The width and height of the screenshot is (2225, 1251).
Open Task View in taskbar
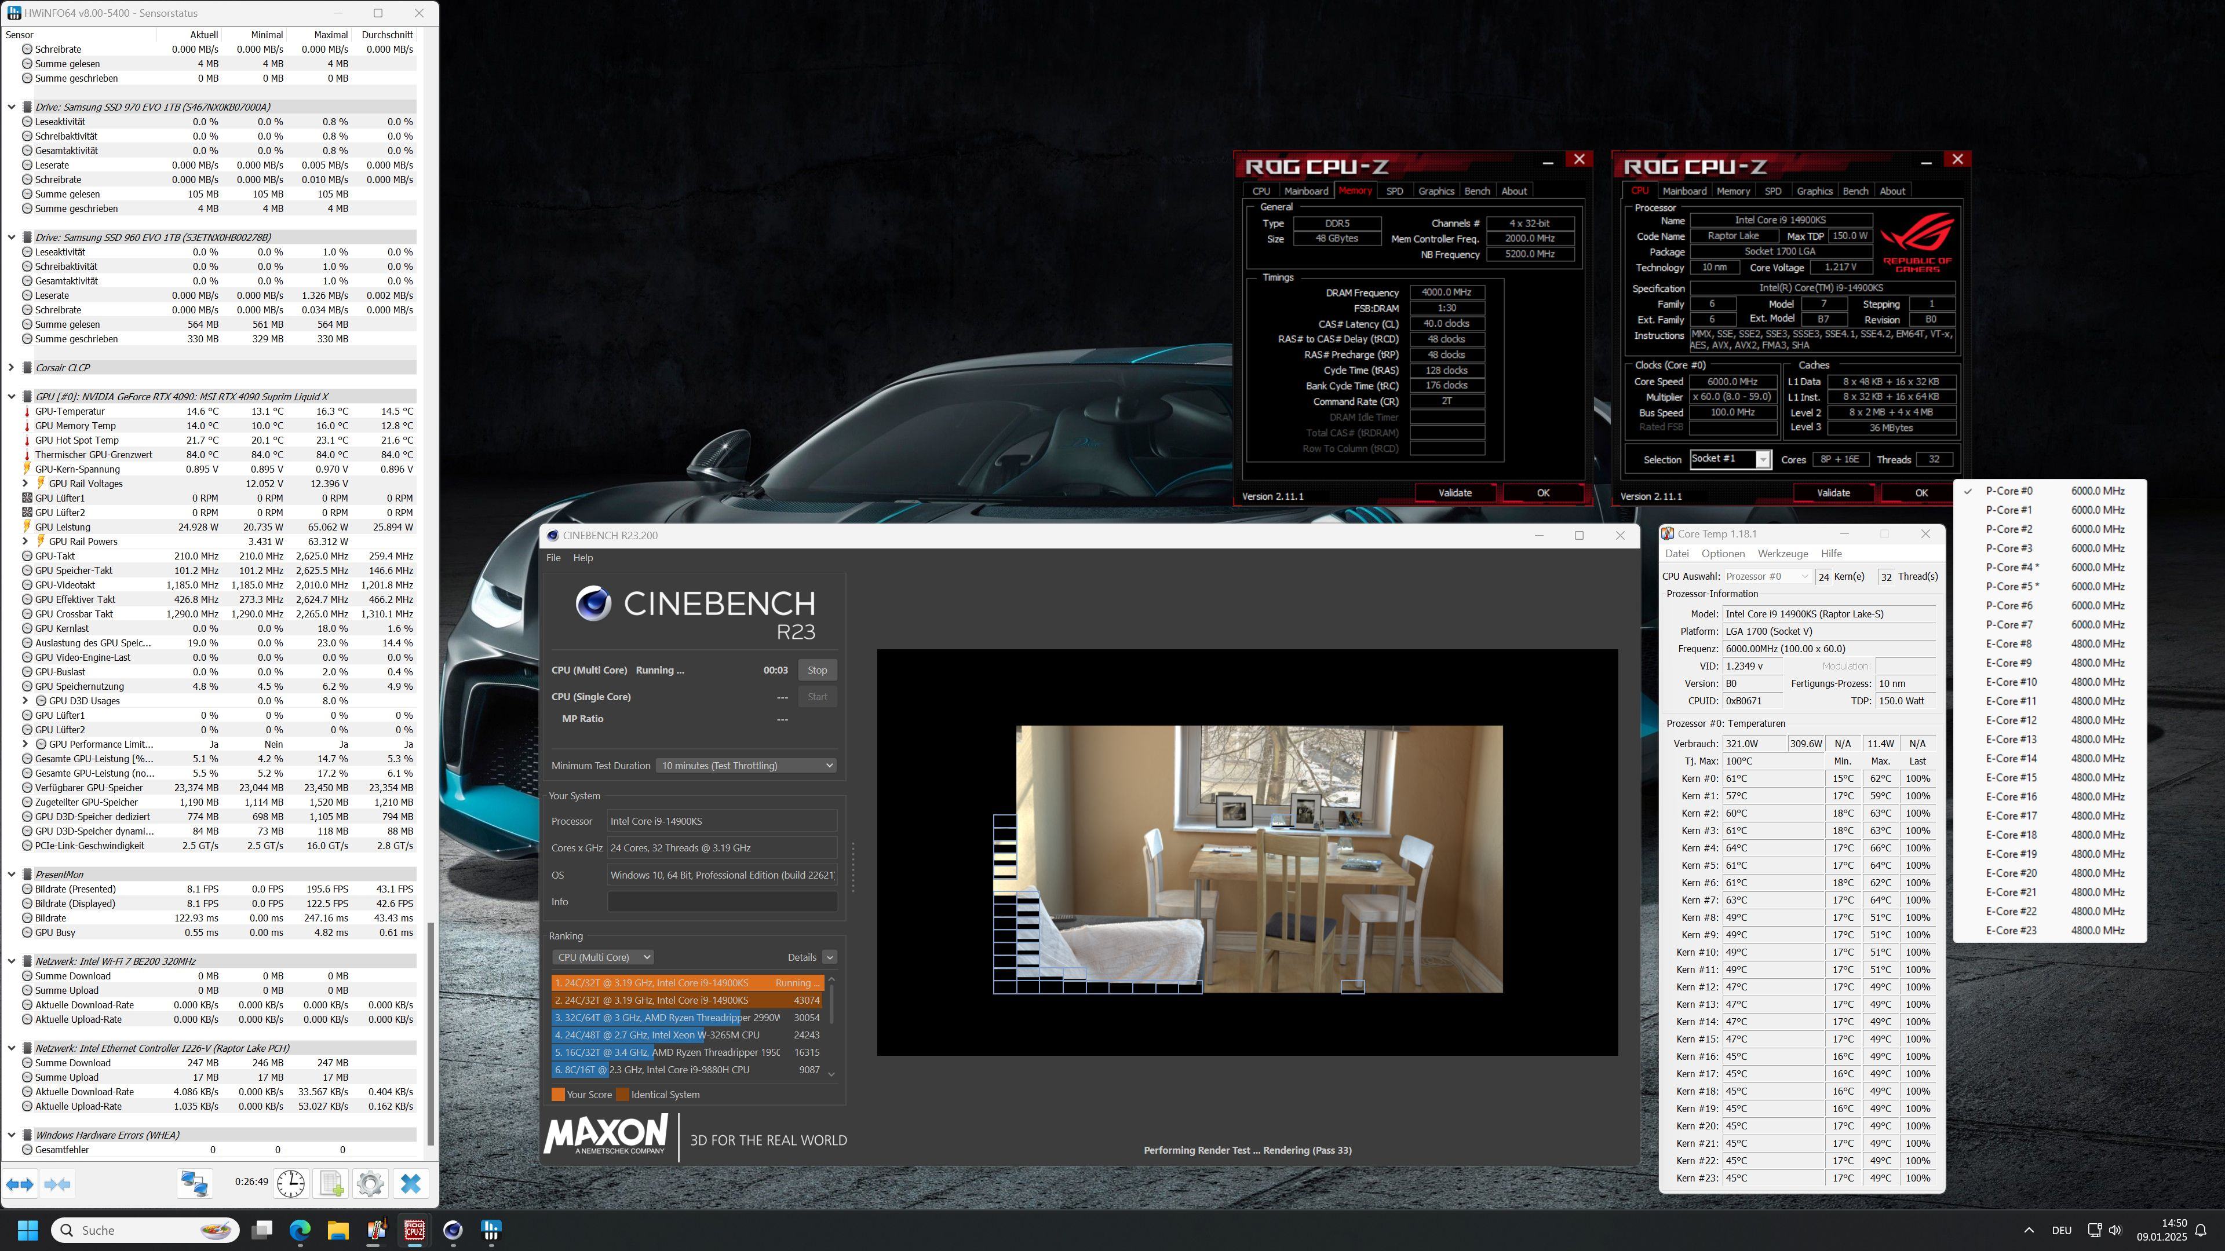(262, 1230)
